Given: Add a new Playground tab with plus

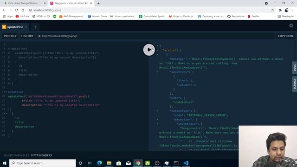Looking at the screenshot, I should pos(35,27).
